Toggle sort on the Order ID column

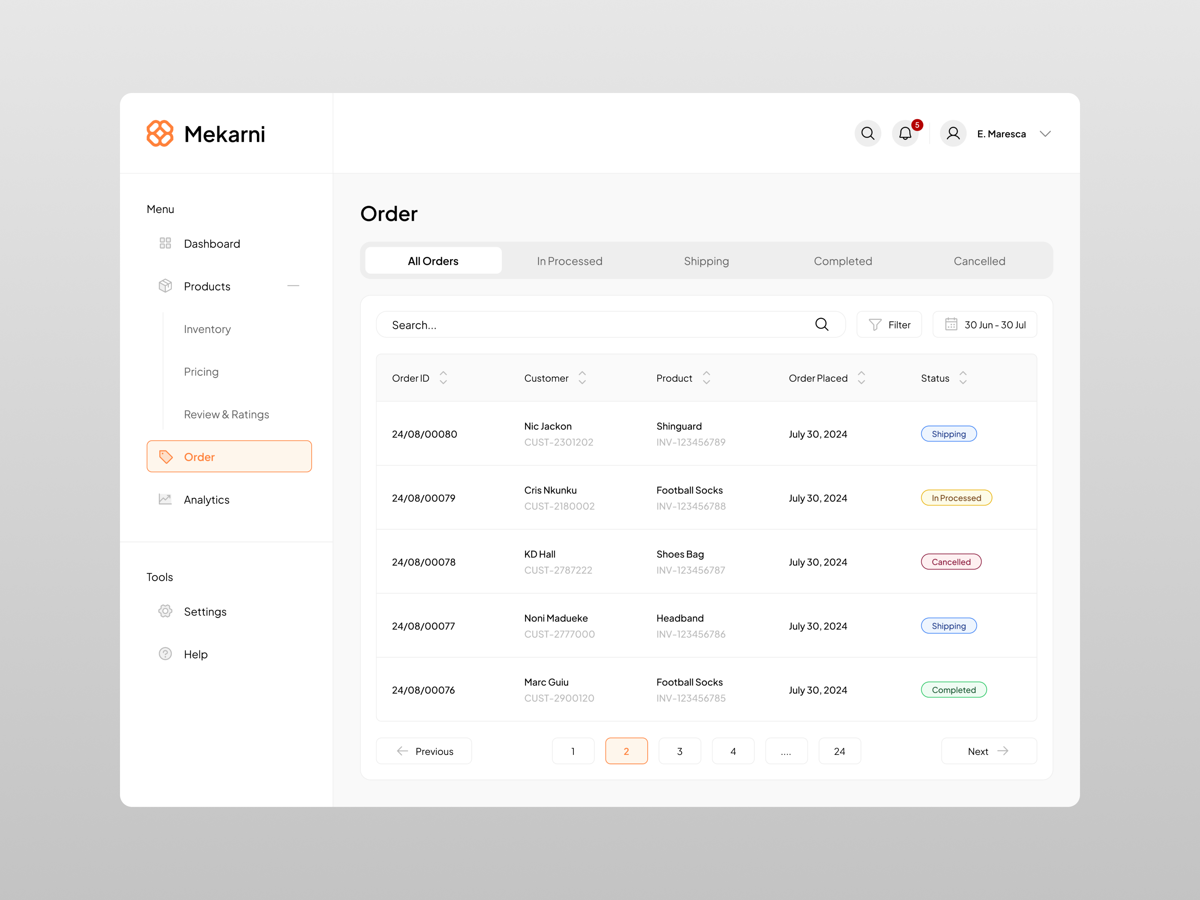(x=443, y=378)
